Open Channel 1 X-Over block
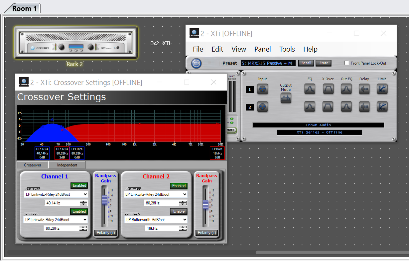The height and width of the screenshot is (261, 409). tap(328, 89)
